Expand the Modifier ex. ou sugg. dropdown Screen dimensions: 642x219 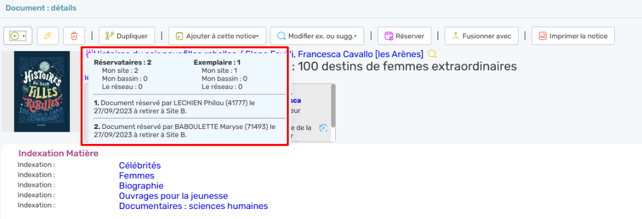click(x=317, y=36)
